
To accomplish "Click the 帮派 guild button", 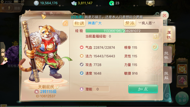I will (x=130, y=23).
